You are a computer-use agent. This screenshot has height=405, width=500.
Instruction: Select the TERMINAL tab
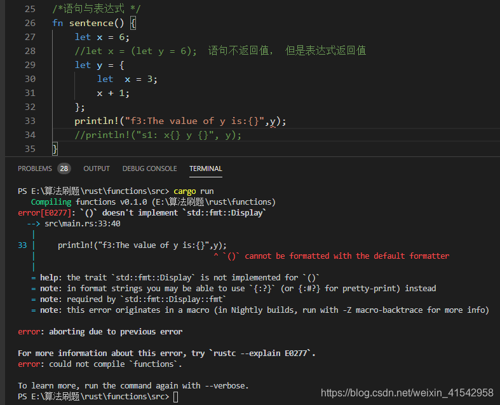coord(206,168)
